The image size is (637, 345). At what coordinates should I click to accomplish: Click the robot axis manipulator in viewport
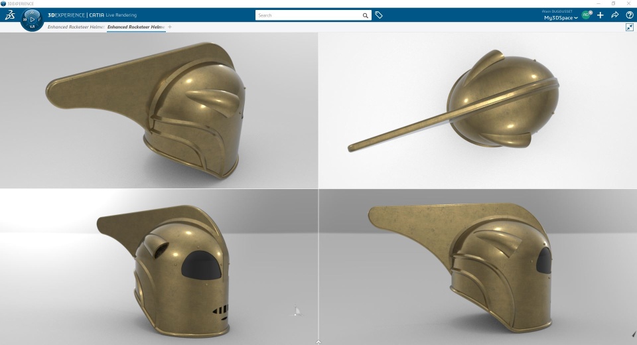coord(297,311)
